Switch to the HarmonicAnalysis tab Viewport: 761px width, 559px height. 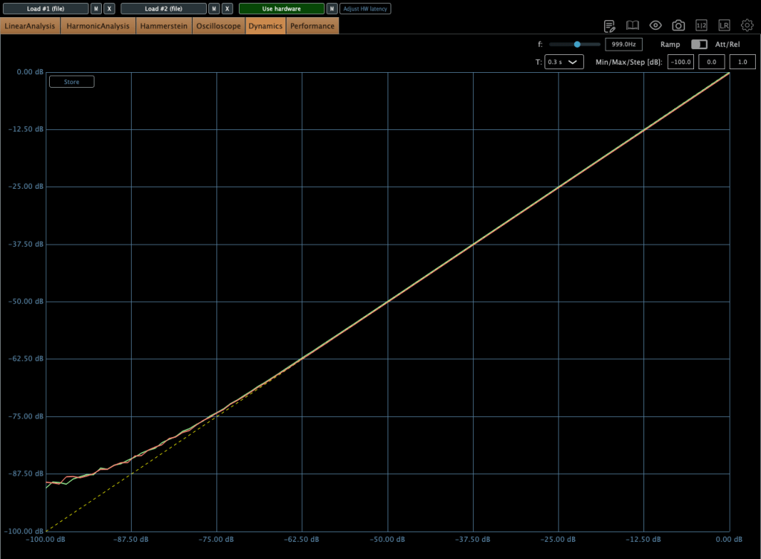tap(97, 26)
